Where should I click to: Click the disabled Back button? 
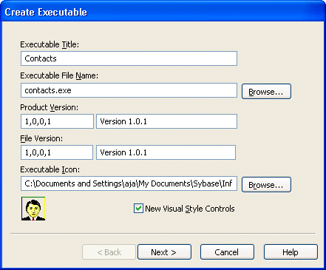(109, 252)
